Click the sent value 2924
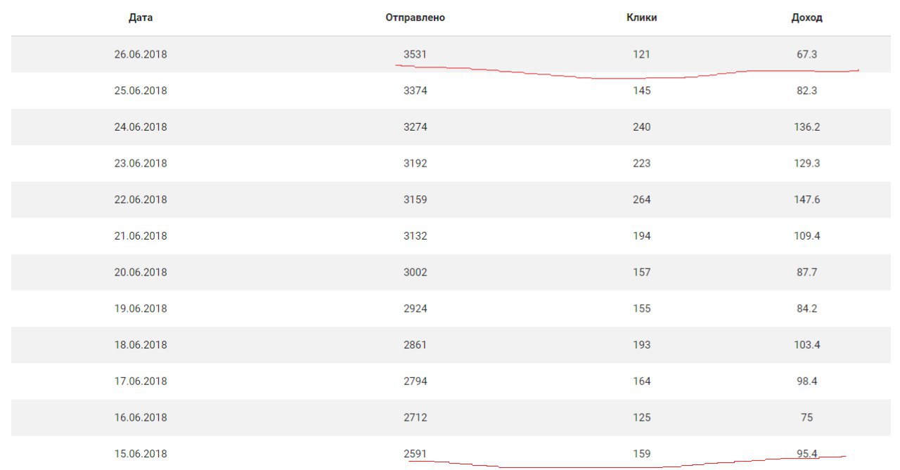 (x=415, y=308)
